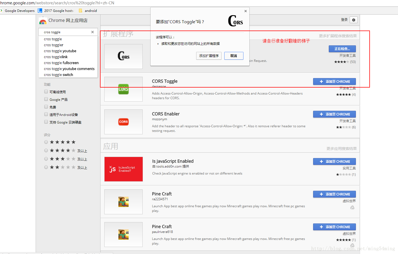Enable the 免费 checkbox
This screenshot has height=254, width=398.
(x=46, y=107)
